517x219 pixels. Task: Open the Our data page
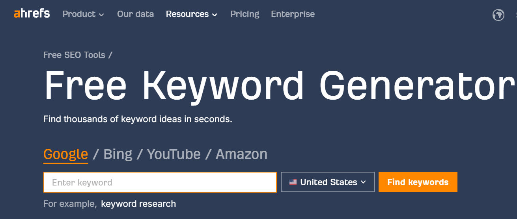[x=135, y=14]
